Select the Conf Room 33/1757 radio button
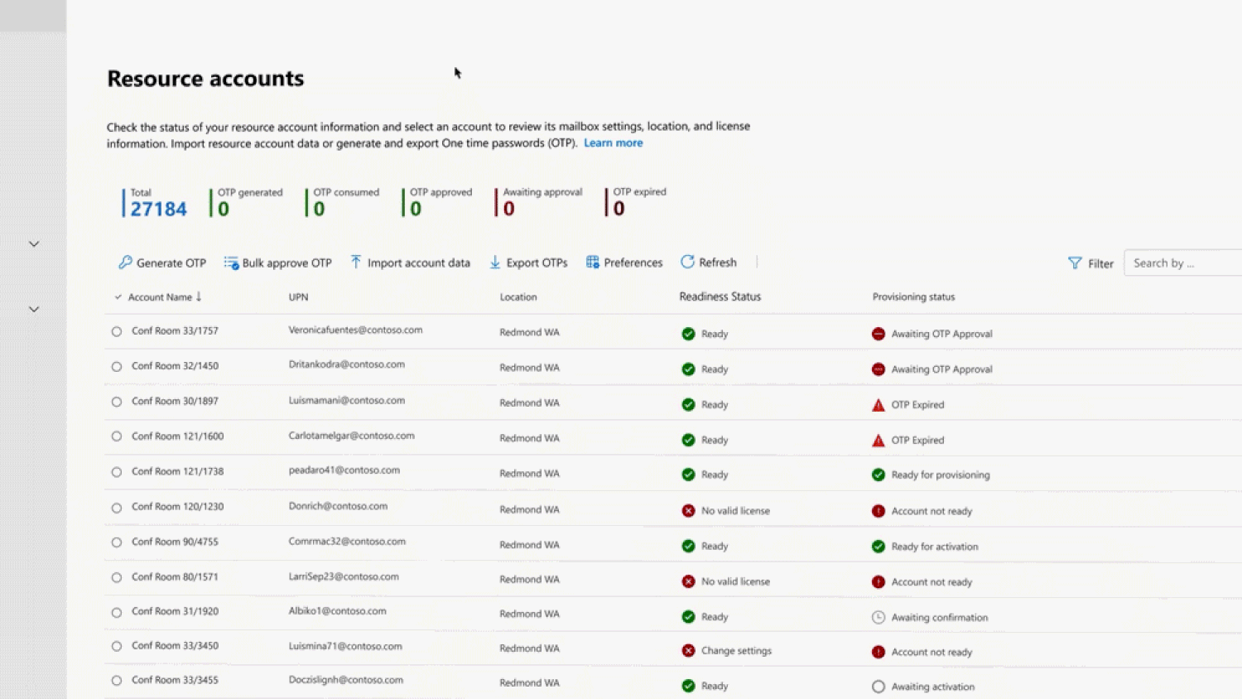The image size is (1242, 699). pos(117,331)
